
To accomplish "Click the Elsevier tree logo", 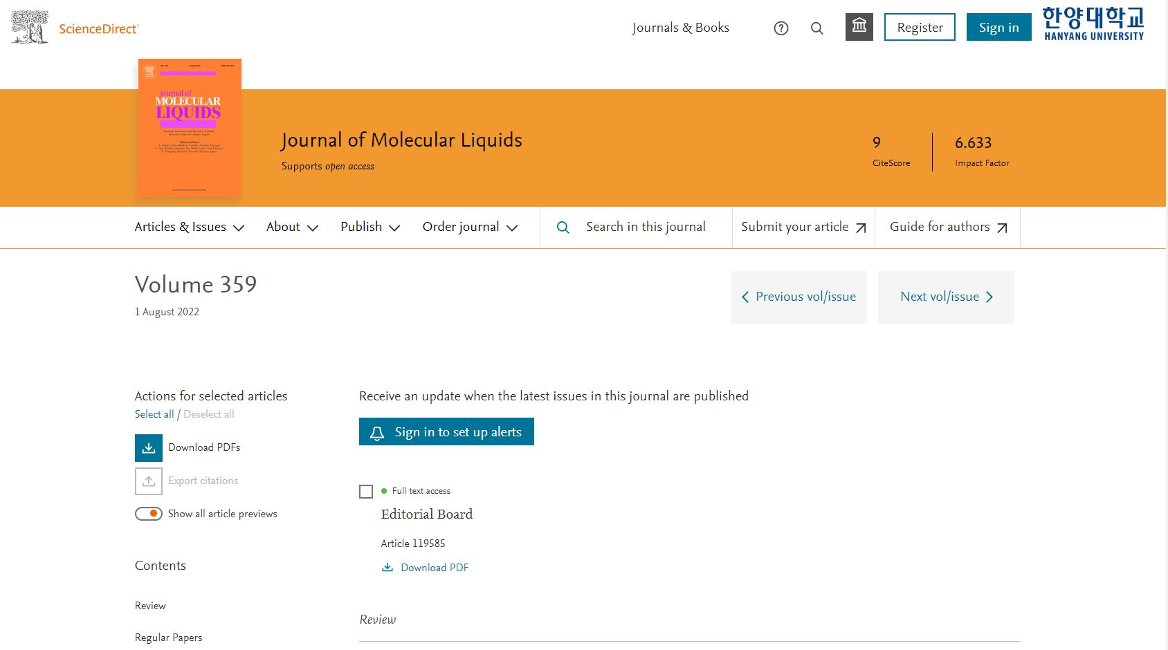I will click(30, 28).
